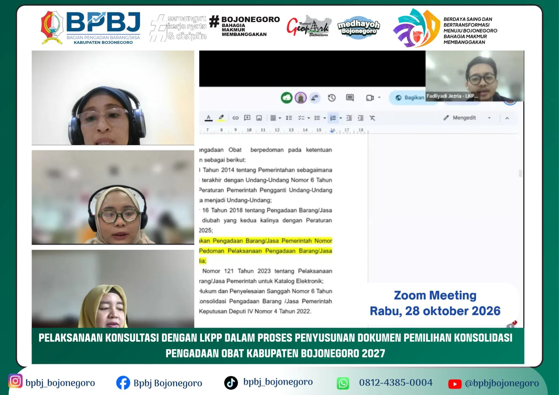
Task: Open the Mengedit editing mode dropdown
Action: [467, 118]
